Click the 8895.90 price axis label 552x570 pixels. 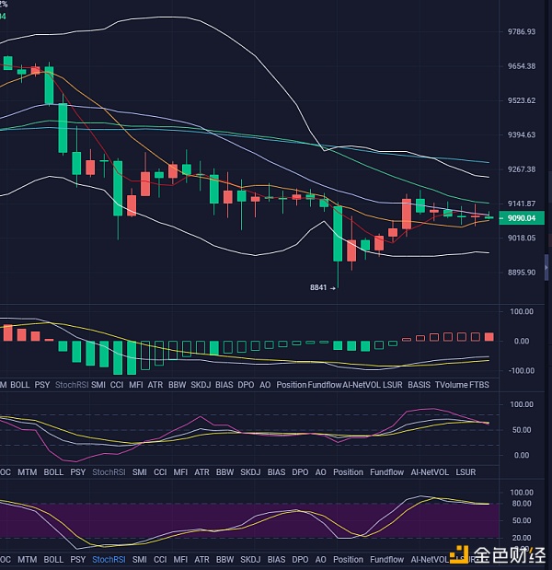tap(522, 273)
